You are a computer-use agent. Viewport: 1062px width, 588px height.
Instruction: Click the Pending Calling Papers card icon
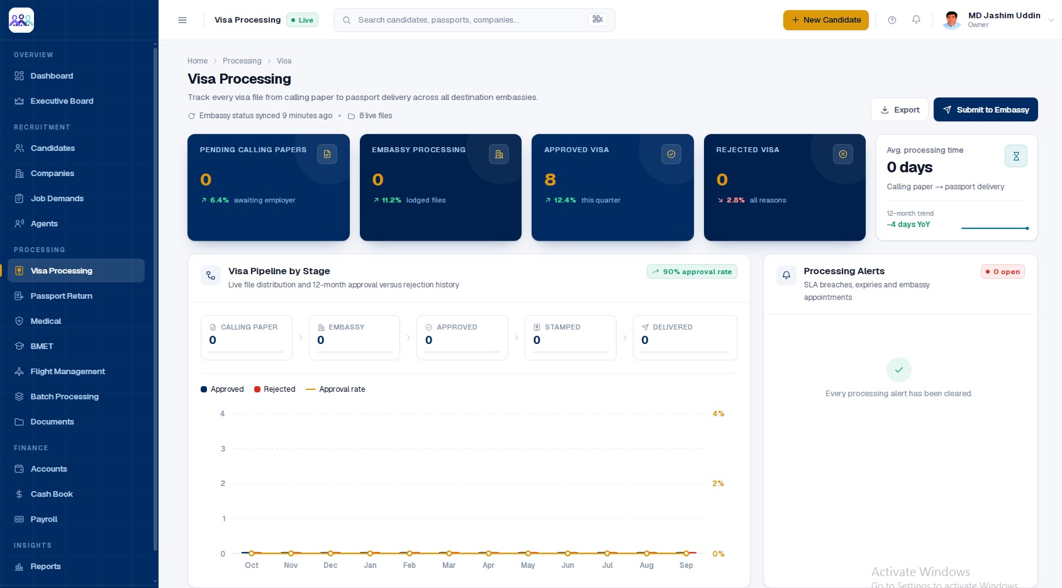coord(327,154)
